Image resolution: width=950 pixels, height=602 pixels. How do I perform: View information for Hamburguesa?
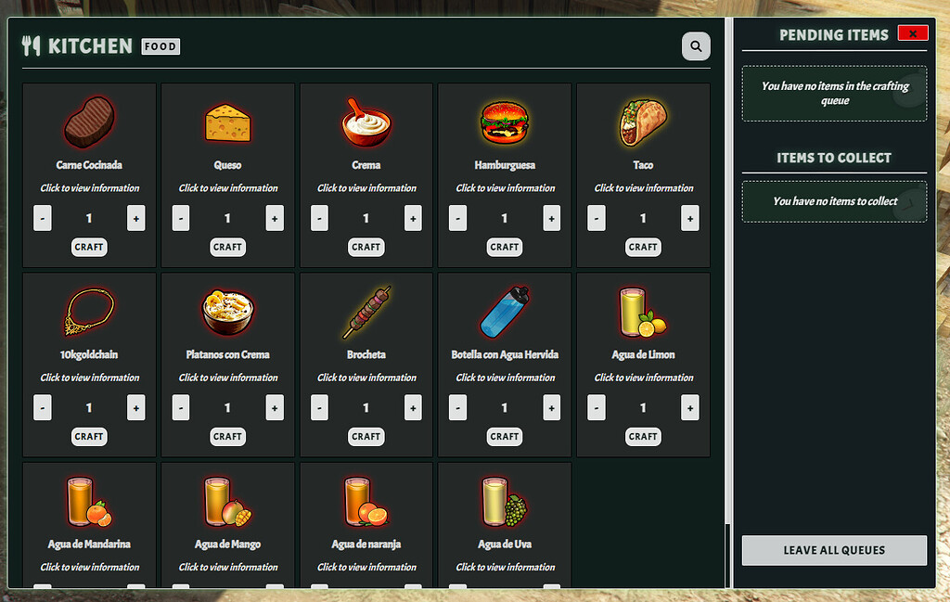pos(504,187)
